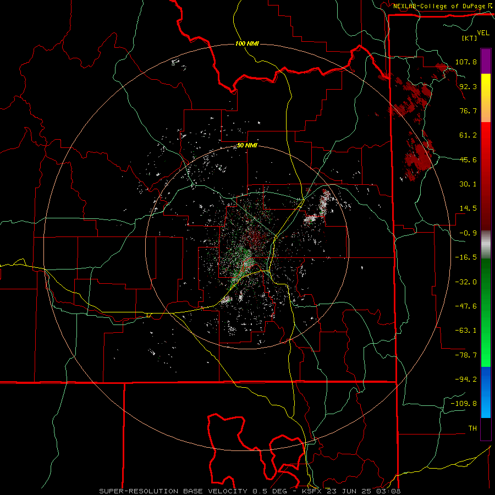The height and width of the screenshot is (495, 495).
Task: Click the 23 JUN 25 date
Action: 349,491
